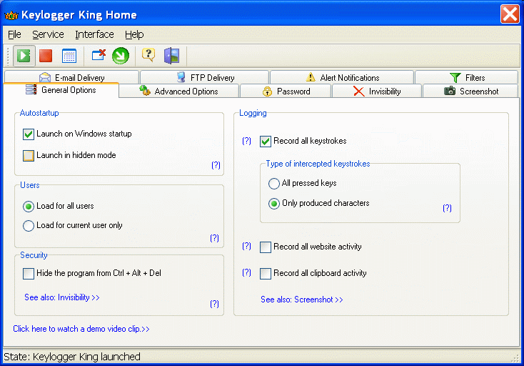
Task: Uncheck Launch on Windows startup
Action: click(x=29, y=134)
